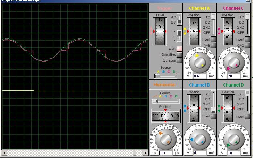Select source A in Trigger Source
Viewport: 253px width, 159px height.
pos(158,72)
